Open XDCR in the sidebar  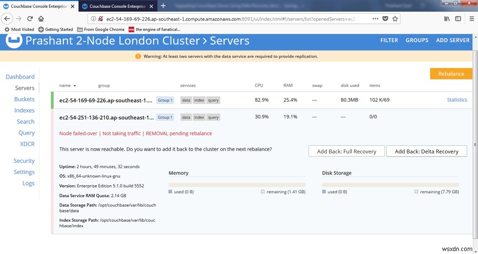27,144
